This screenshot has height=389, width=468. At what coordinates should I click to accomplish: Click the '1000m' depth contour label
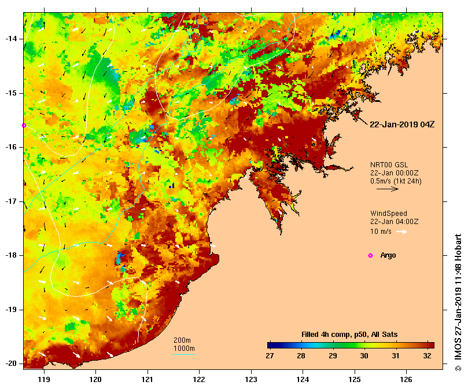(184, 348)
